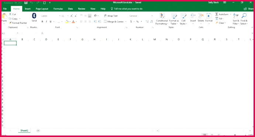Apply the red font color

pyautogui.click(x=73, y=22)
